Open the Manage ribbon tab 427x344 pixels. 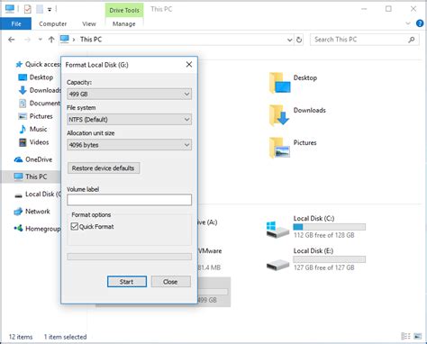(x=124, y=23)
